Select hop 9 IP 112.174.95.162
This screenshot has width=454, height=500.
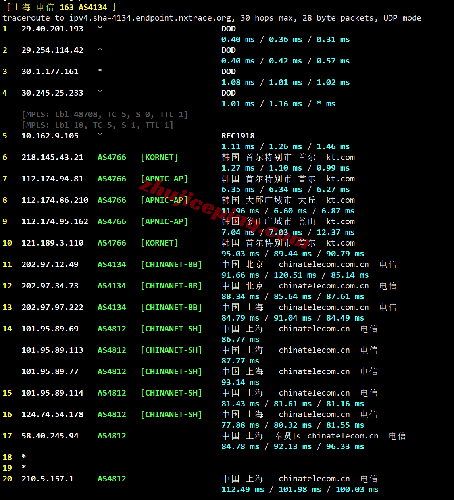point(55,221)
